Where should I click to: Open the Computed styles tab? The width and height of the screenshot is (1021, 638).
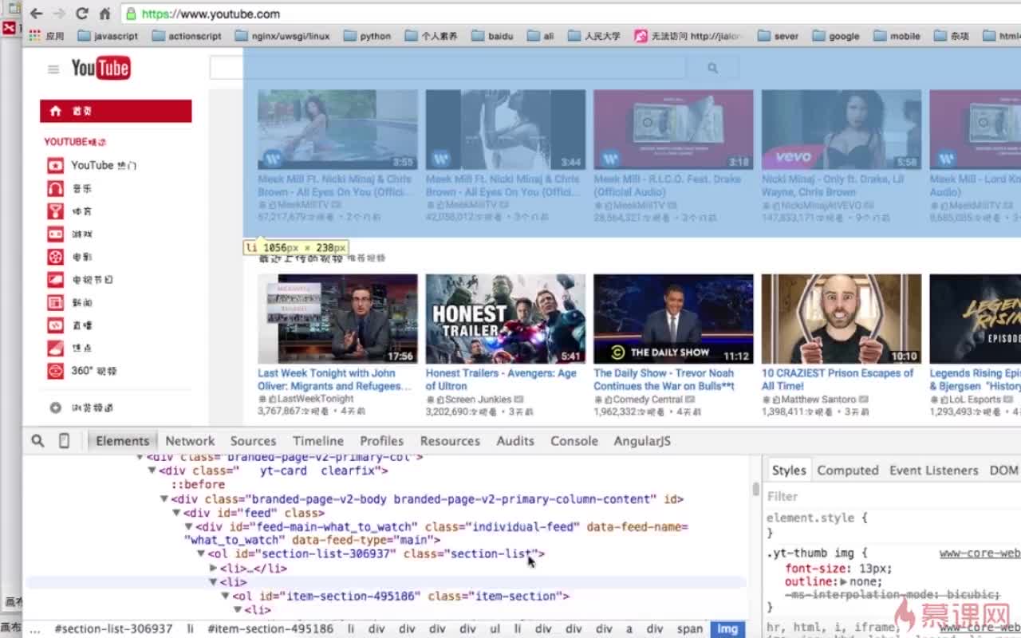pyautogui.click(x=847, y=471)
